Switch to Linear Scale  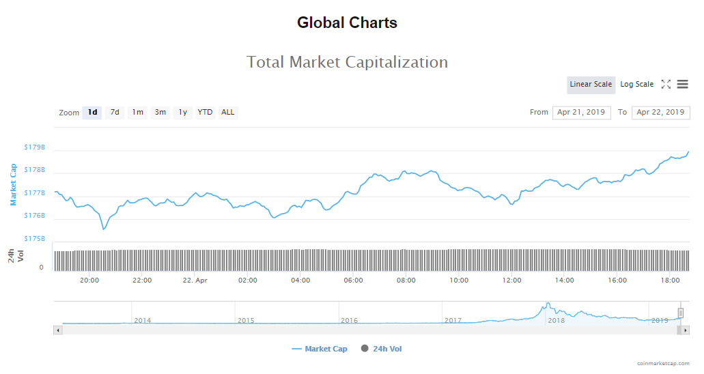click(591, 85)
